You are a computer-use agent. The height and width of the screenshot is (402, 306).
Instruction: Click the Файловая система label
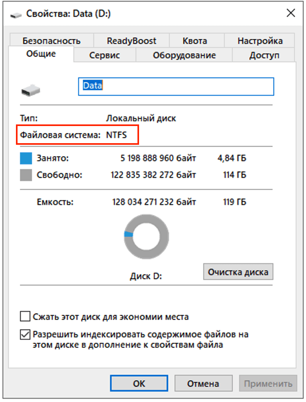60,135
